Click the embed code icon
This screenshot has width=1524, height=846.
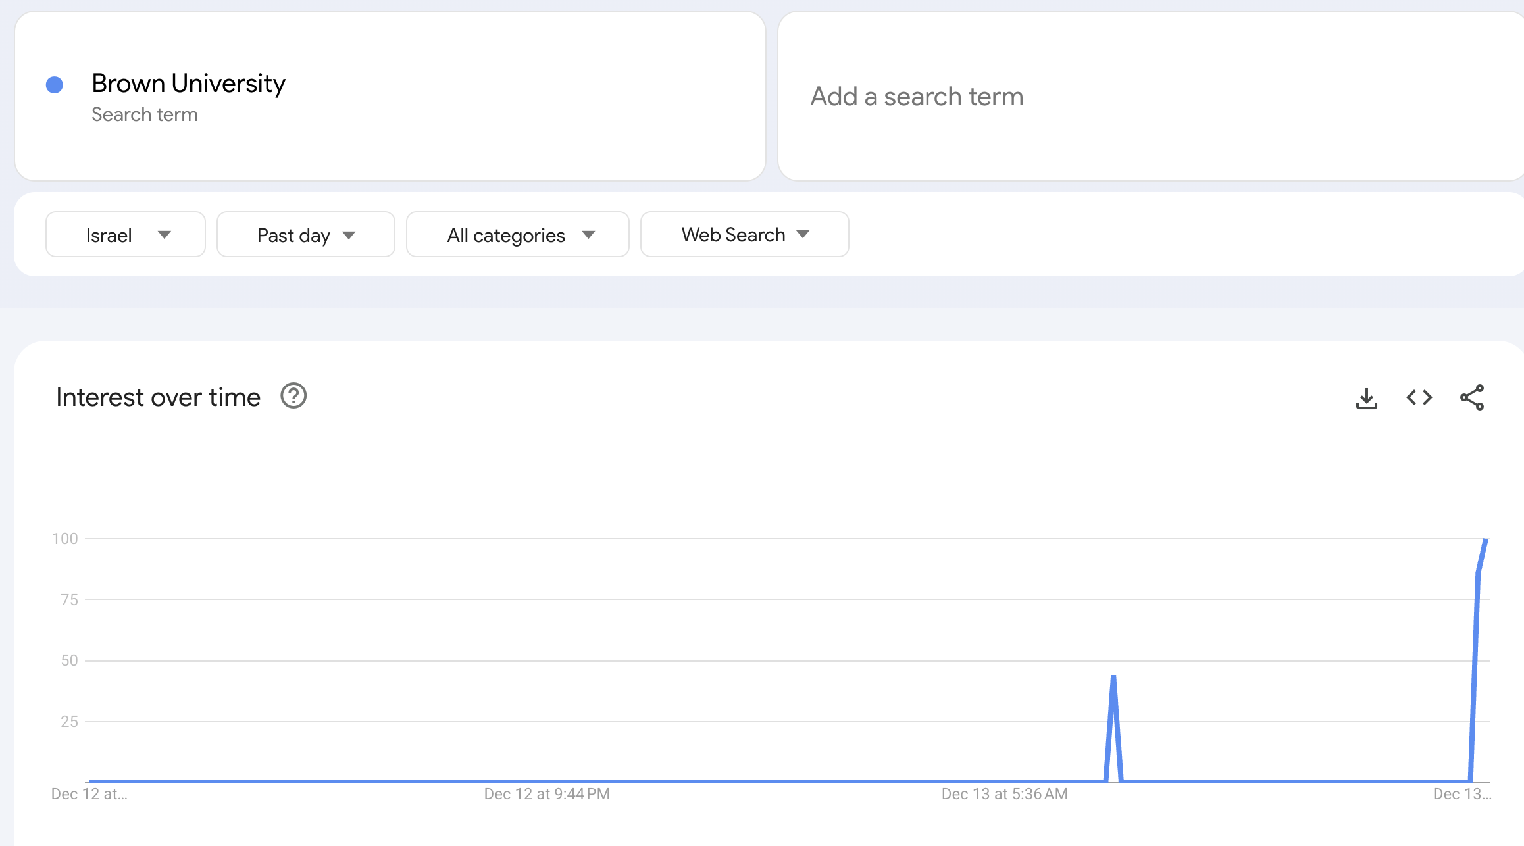pos(1419,397)
